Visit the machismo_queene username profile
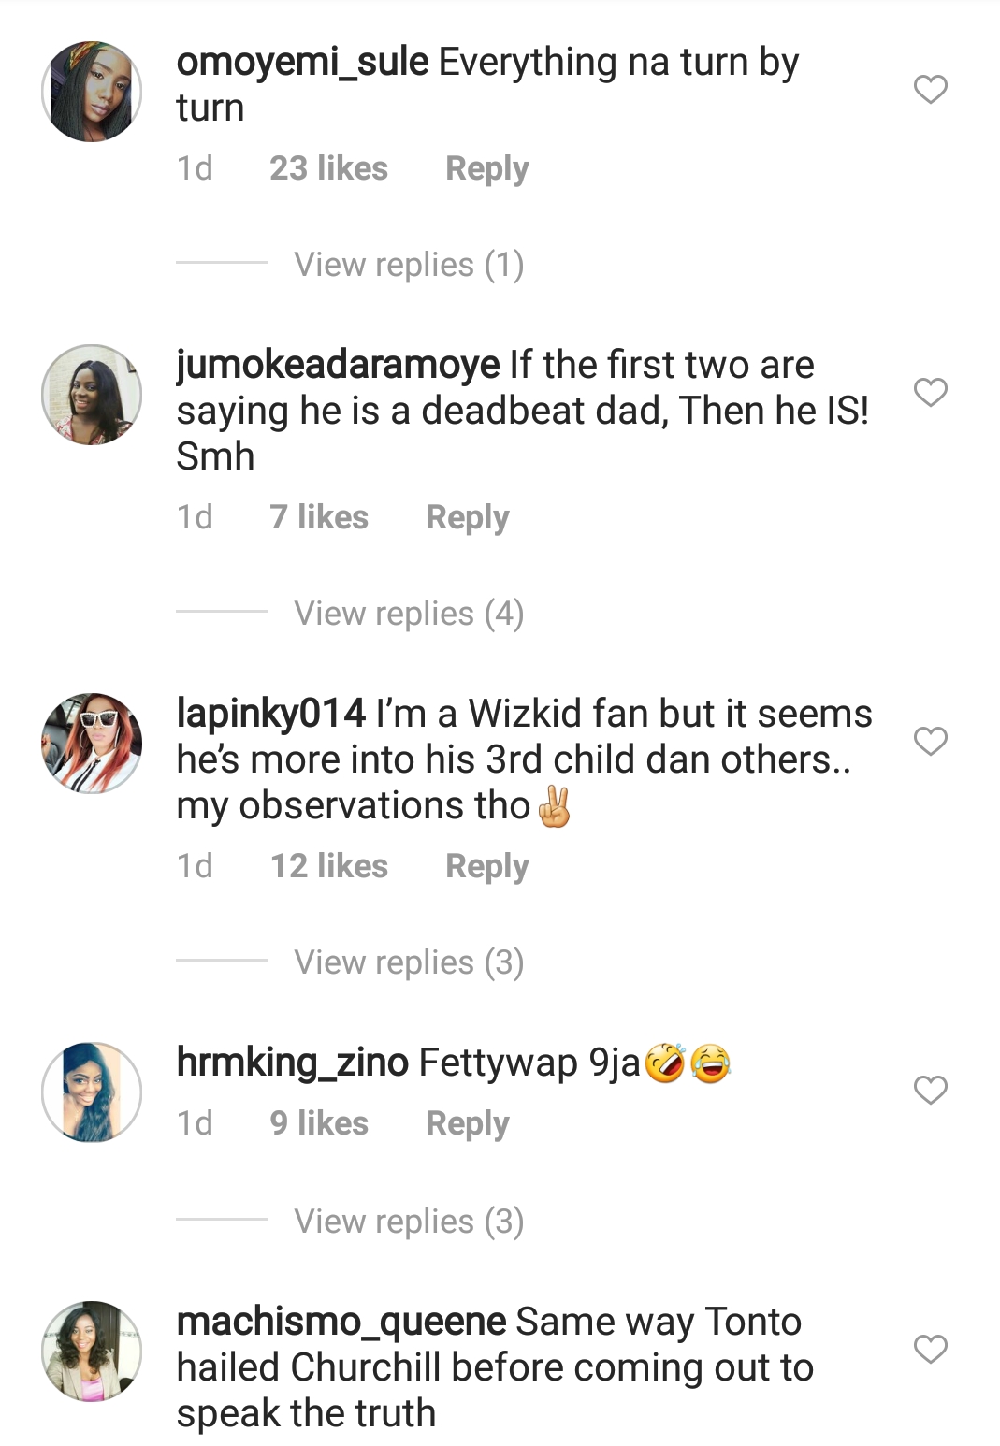Image resolution: width=1000 pixels, height=1446 pixels. pos(341,1322)
